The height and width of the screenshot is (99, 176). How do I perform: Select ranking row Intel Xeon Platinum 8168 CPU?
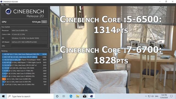point(24,54)
